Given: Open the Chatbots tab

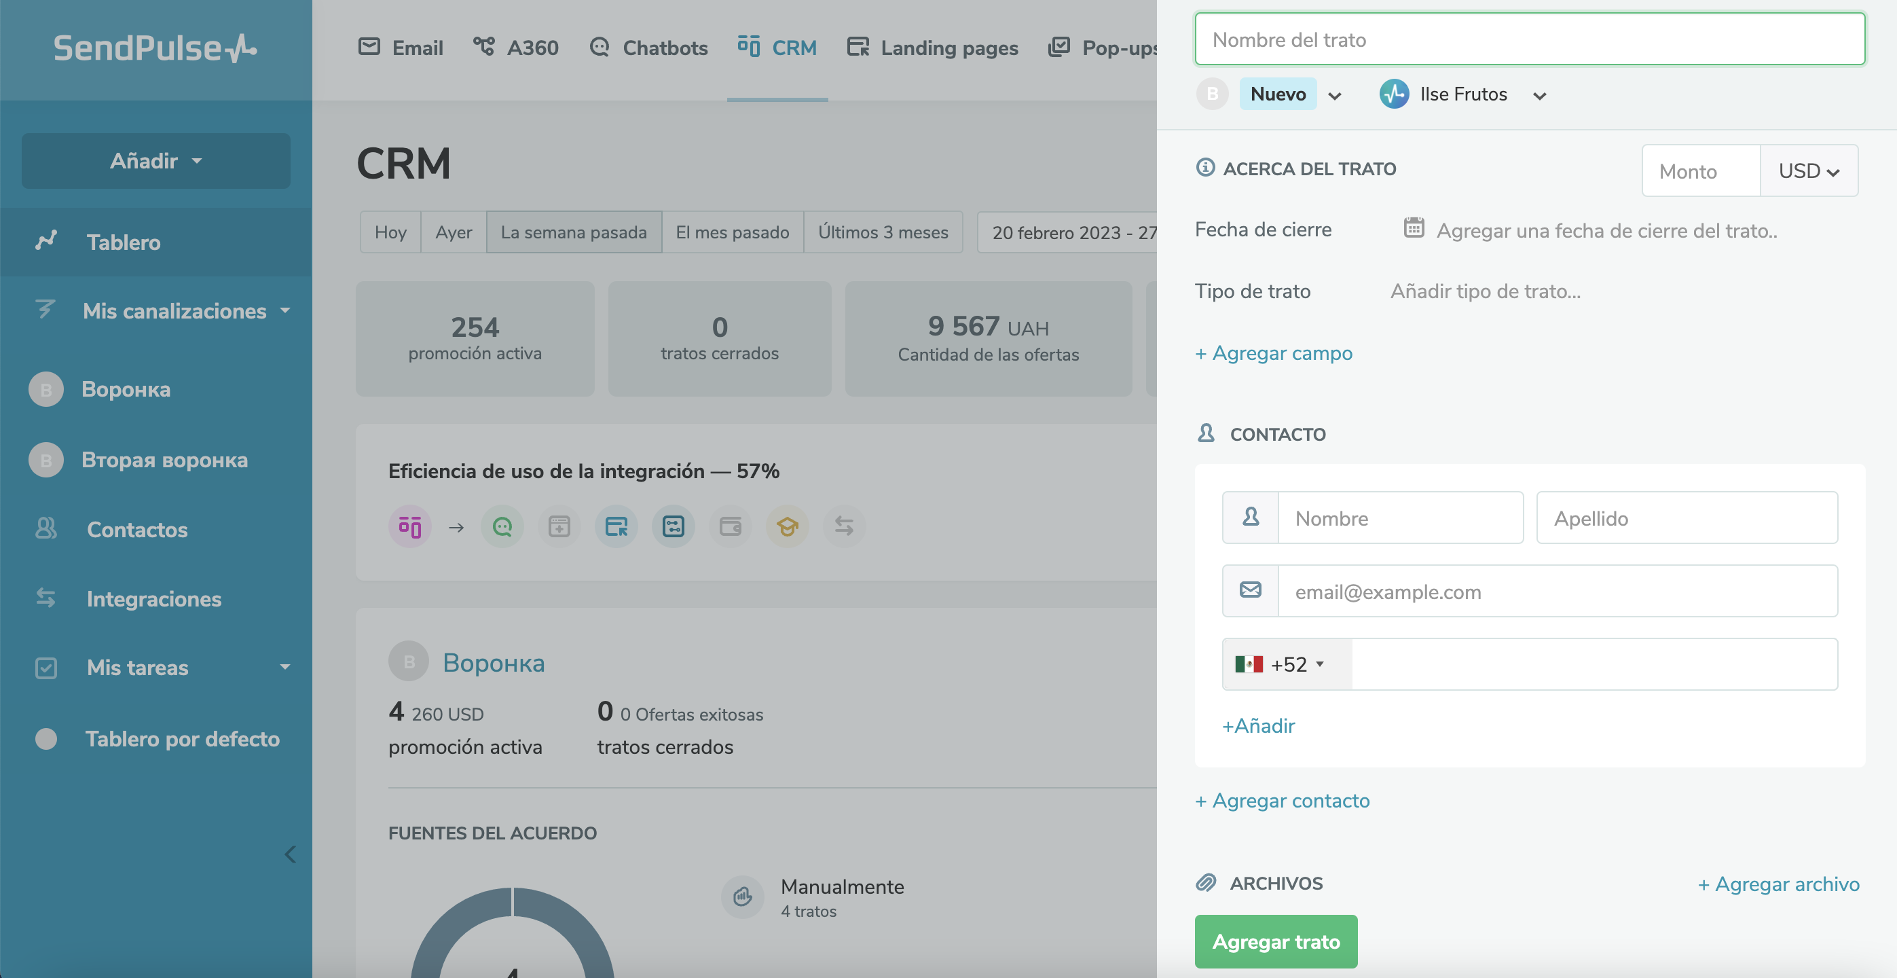Looking at the screenshot, I should [649, 48].
